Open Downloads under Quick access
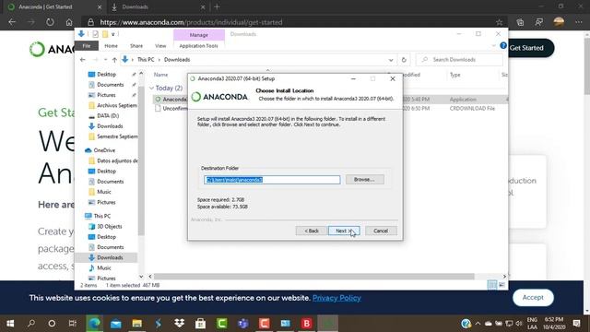 click(x=110, y=126)
